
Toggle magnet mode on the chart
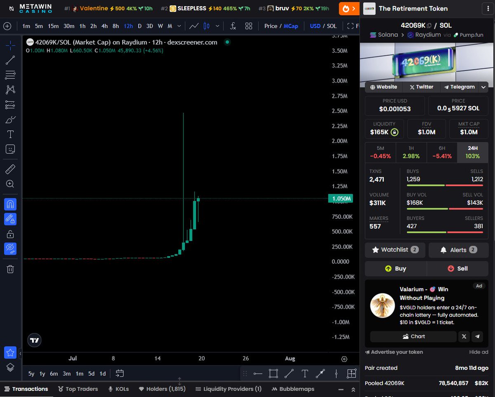coord(10,204)
